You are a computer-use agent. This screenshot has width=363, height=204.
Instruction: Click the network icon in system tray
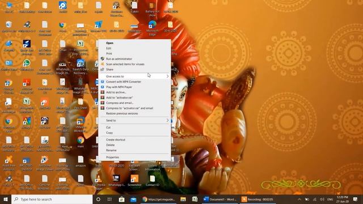315,199
